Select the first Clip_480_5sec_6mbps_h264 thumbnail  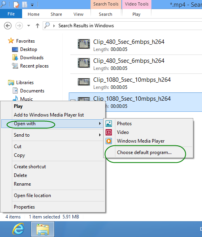pos(84,44)
